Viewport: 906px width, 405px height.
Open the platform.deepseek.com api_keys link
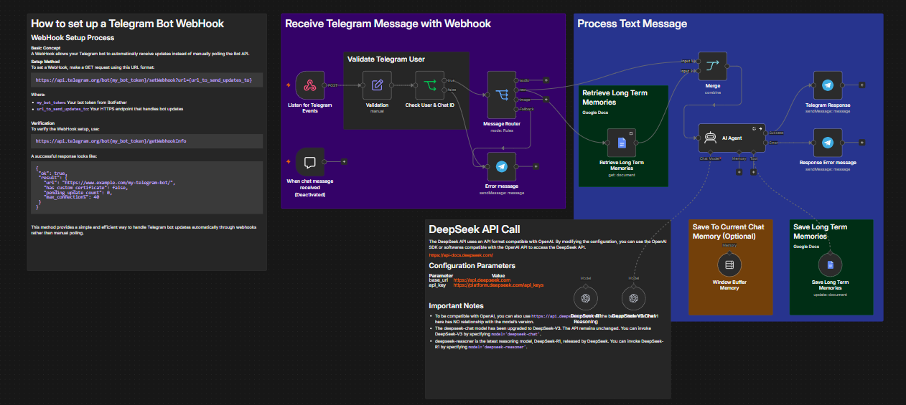pyautogui.click(x=498, y=285)
